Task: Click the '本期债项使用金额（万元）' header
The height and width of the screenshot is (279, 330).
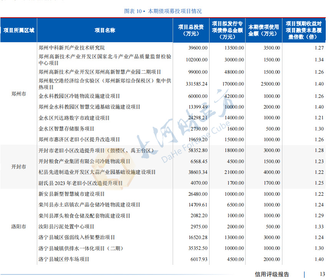Action: pos(263,30)
